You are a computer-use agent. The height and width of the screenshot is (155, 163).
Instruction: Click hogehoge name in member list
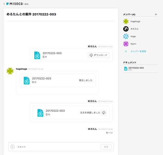tap(135, 21)
